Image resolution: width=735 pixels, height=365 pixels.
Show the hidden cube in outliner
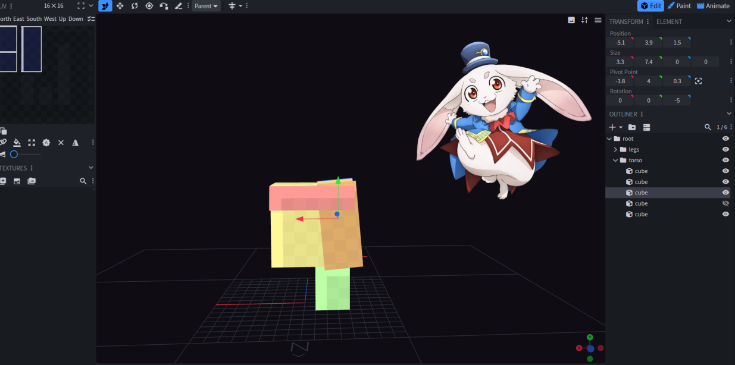725,203
